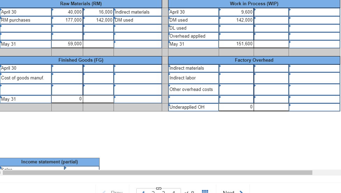This screenshot has width=341, height=193.
Task: Select page 1 in the pager
Action: click(143, 192)
